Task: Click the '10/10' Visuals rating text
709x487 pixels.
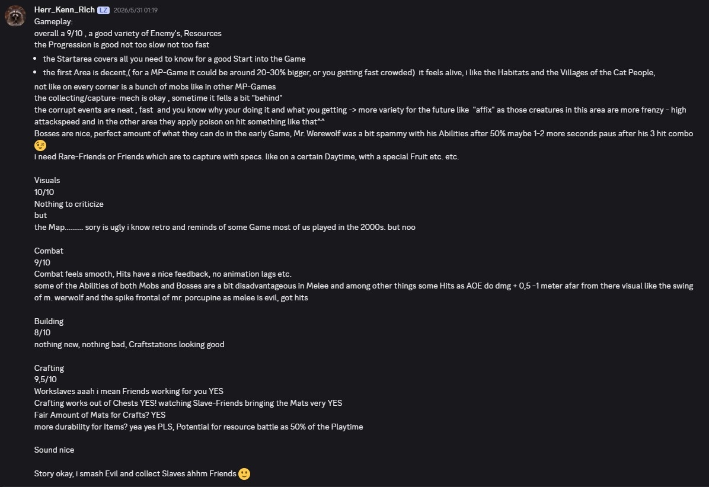Action: tap(44, 192)
